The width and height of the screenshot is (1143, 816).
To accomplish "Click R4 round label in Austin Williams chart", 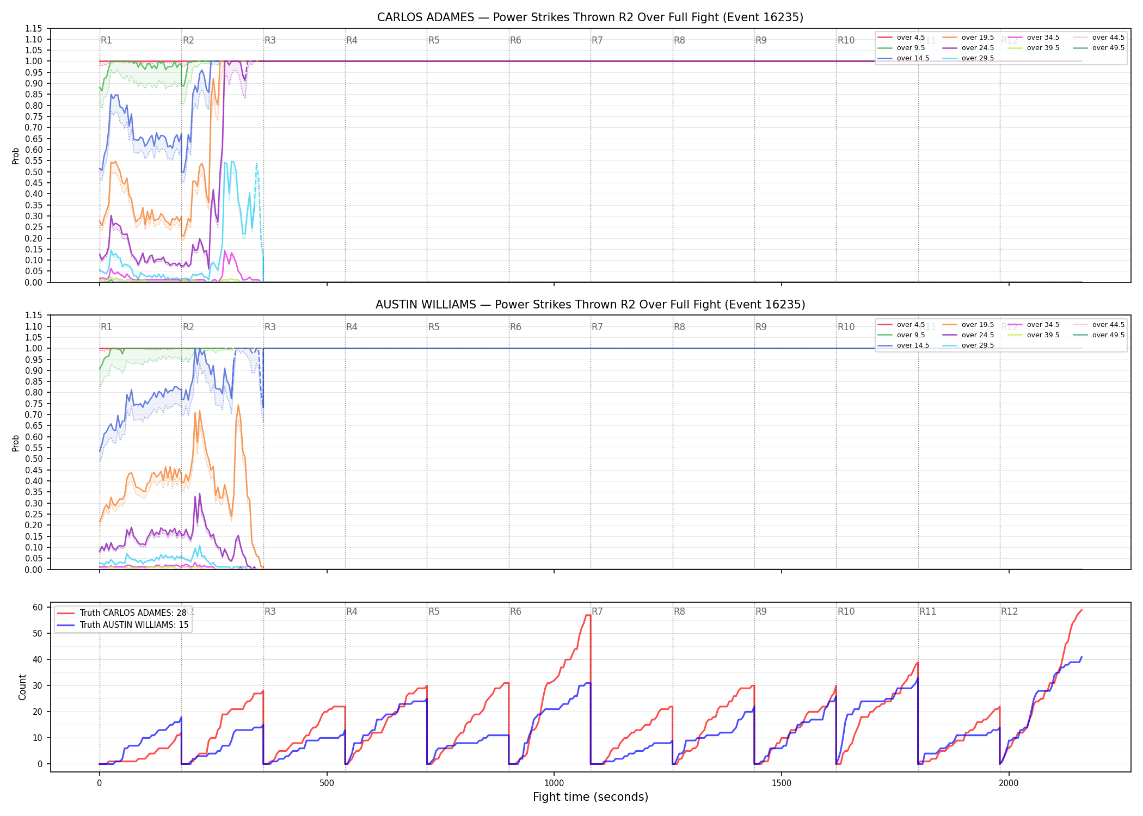I will click(352, 327).
